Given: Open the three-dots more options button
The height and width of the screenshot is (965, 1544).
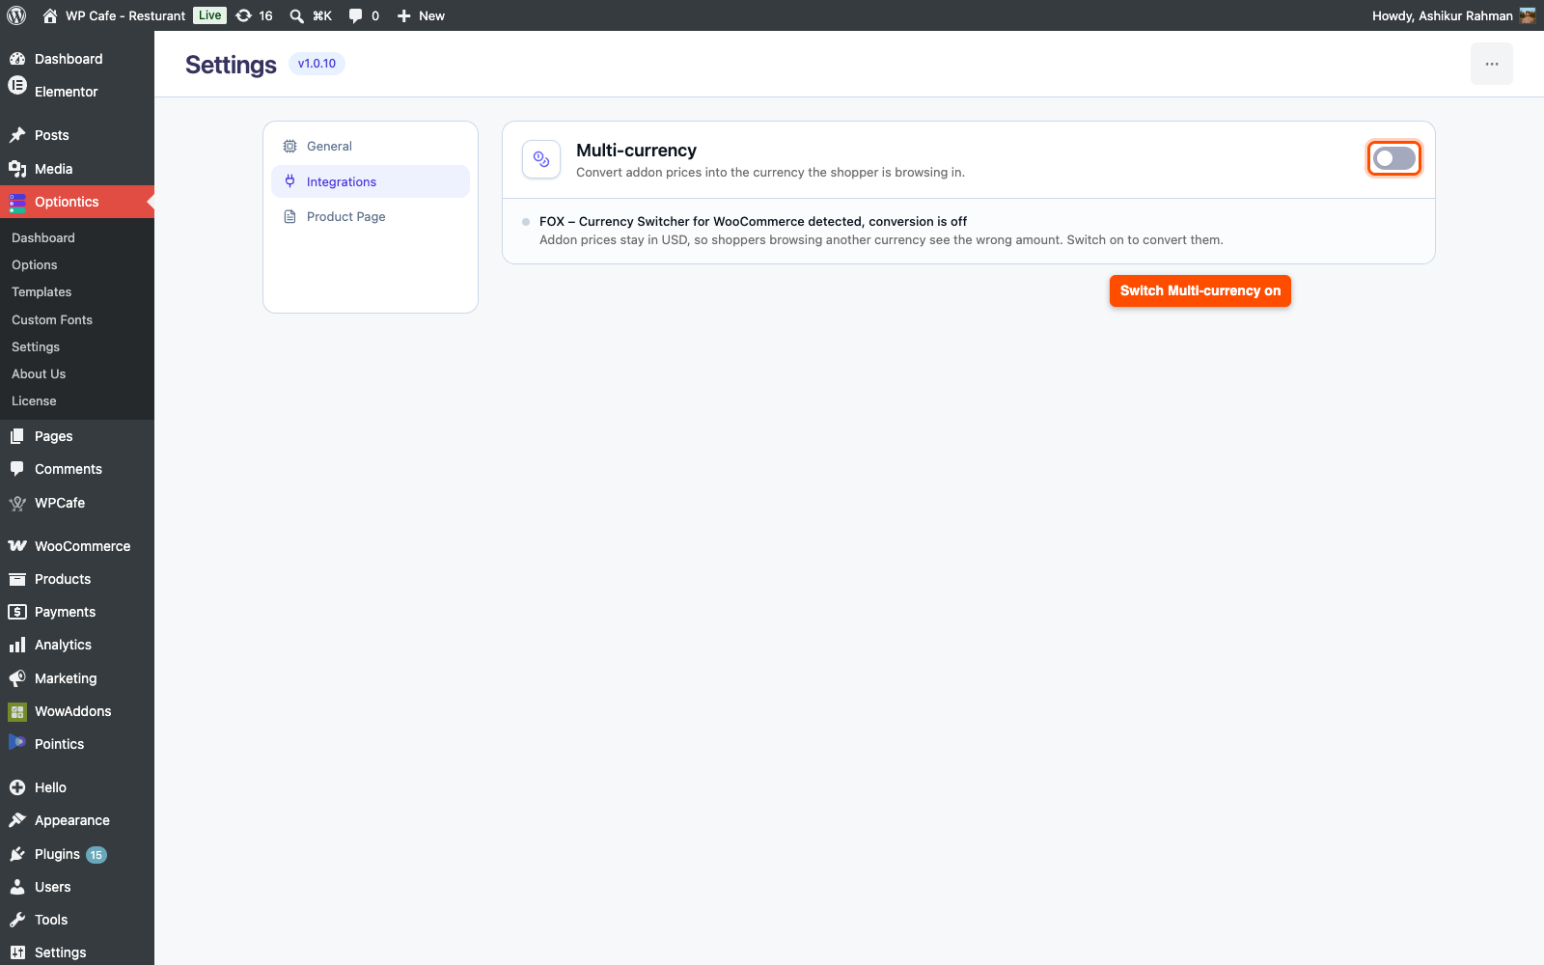Looking at the screenshot, I should pos(1492,64).
